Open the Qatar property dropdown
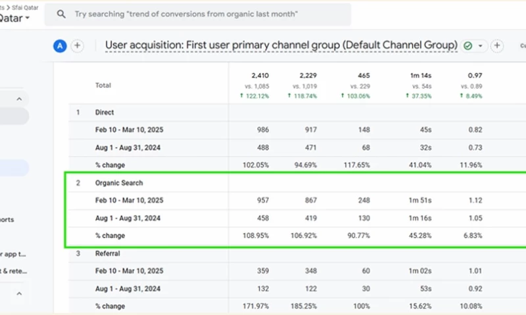 click(14, 18)
